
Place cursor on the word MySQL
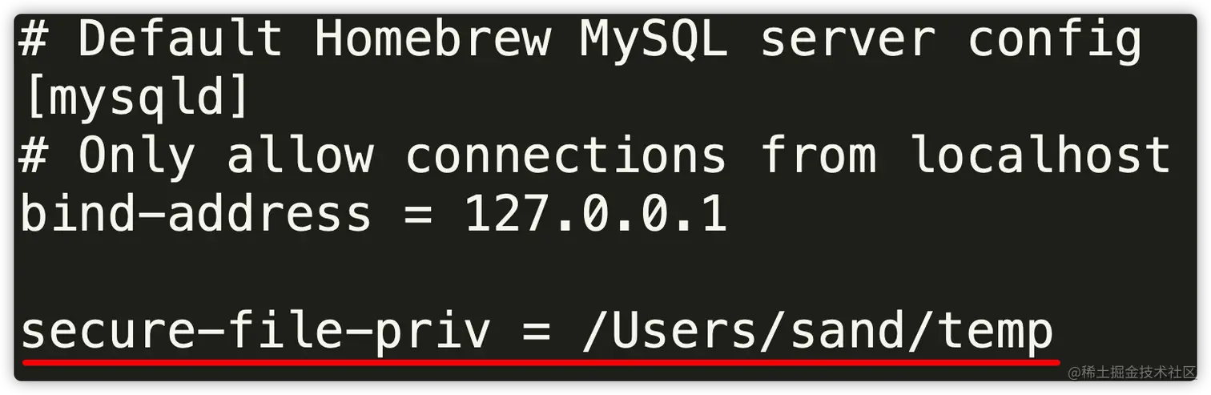tap(654, 40)
